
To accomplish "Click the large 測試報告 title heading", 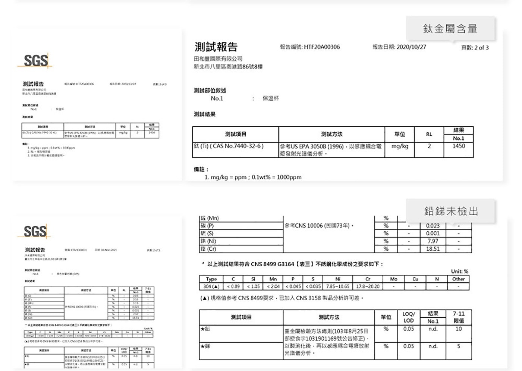I will click(216, 47).
